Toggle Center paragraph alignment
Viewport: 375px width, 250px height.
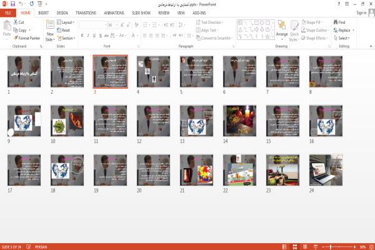pos(151,36)
